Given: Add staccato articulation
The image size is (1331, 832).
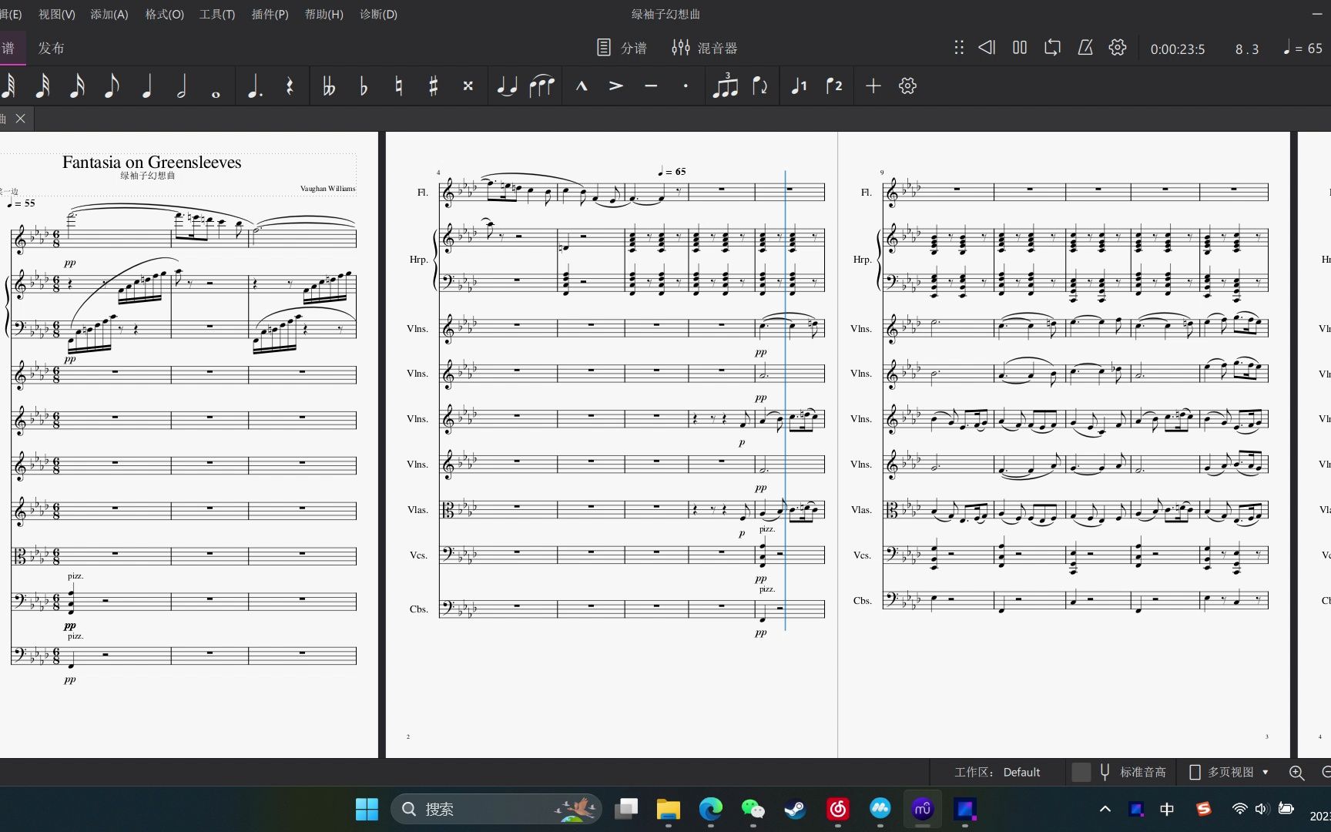Looking at the screenshot, I should coord(686,86).
